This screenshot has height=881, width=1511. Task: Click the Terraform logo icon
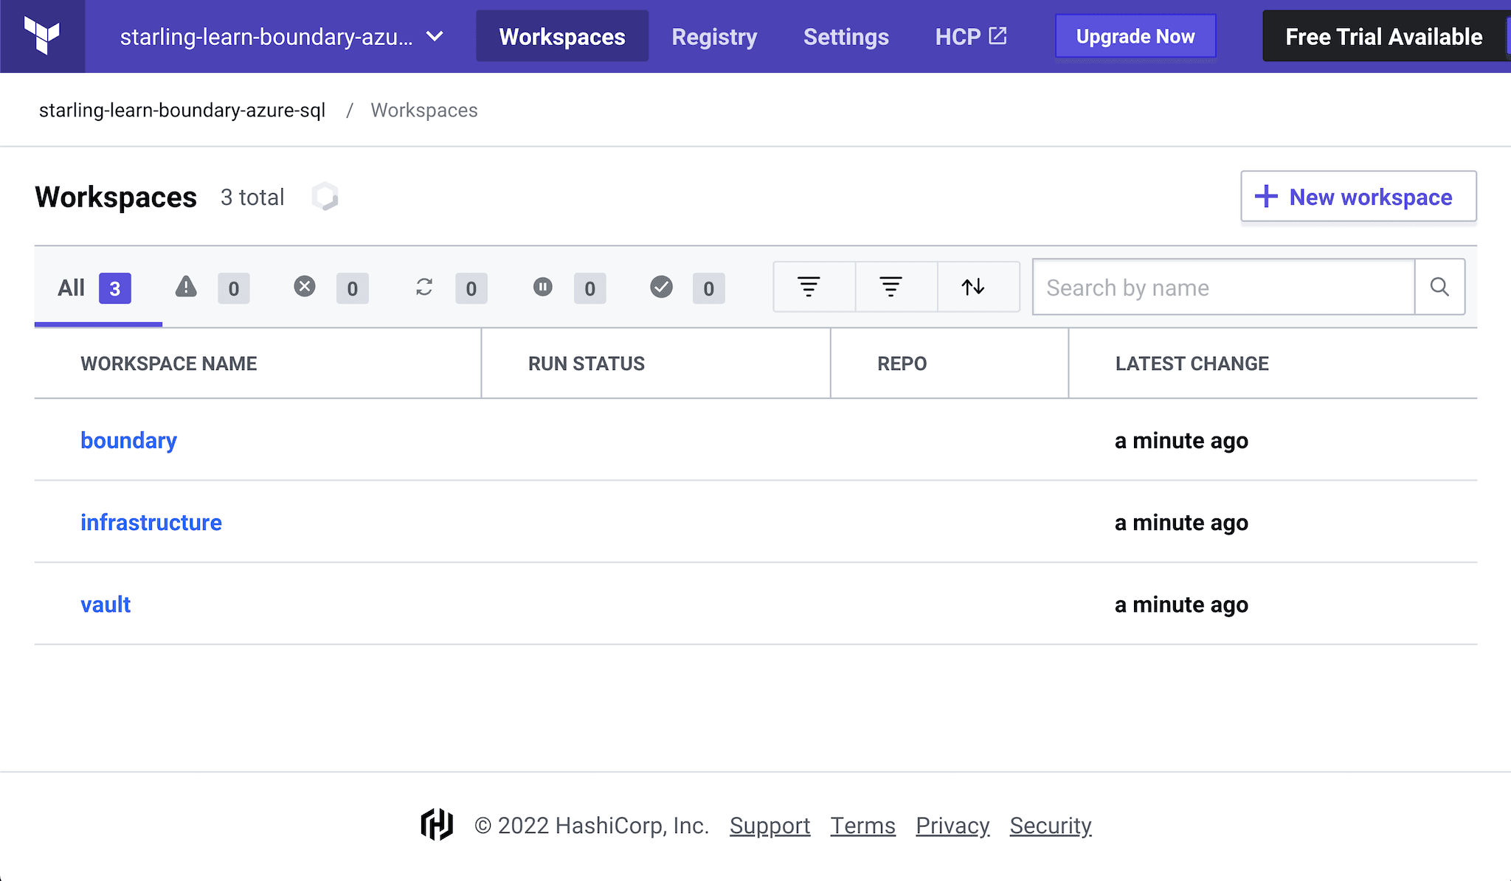point(42,36)
